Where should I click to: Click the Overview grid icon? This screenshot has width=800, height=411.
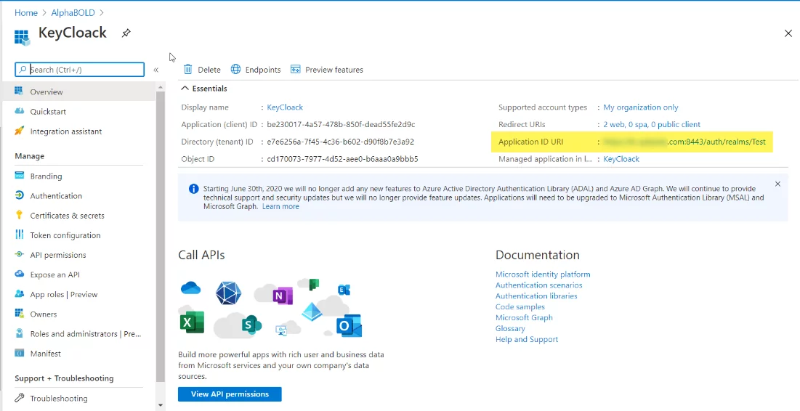pyautogui.click(x=20, y=91)
